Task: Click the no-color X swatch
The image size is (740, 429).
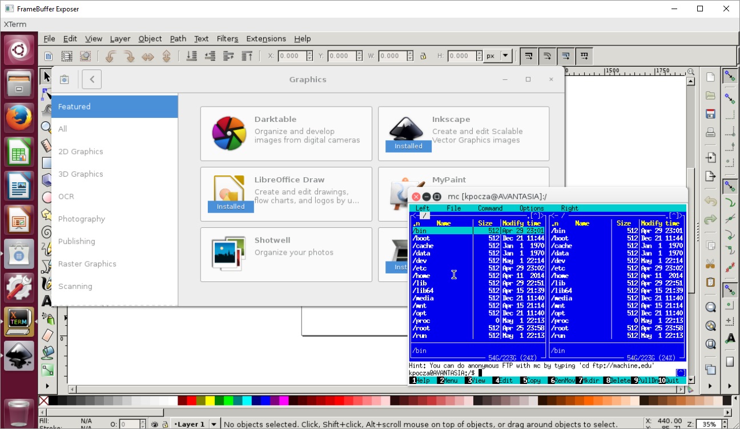Action: (43, 401)
